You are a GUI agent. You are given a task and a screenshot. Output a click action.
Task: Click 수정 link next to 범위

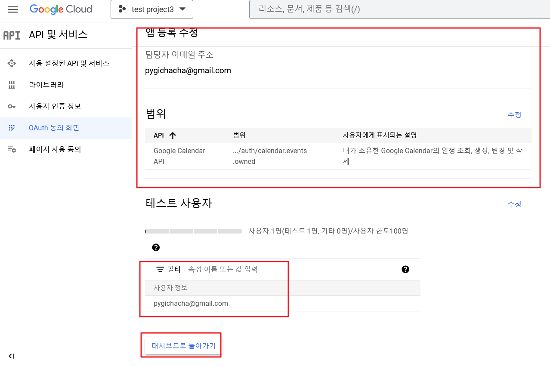coord(514,115)
